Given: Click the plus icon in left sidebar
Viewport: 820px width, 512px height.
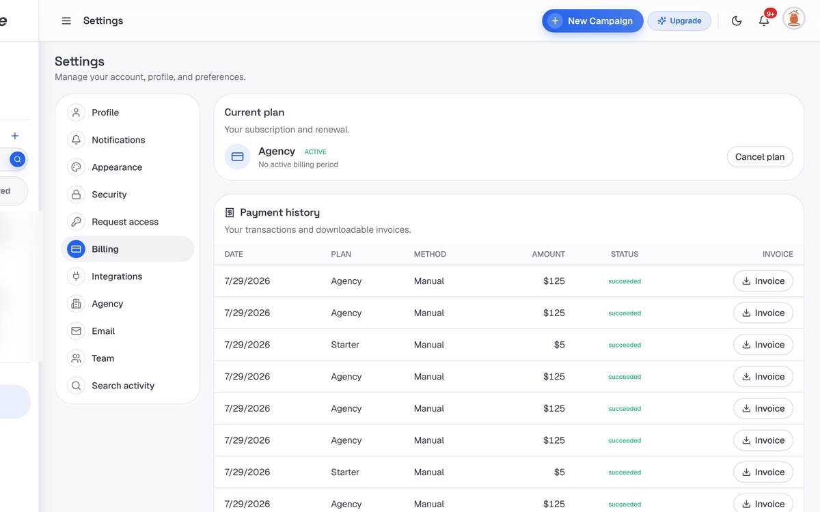Looking at the screenshot, I should 15,136.
